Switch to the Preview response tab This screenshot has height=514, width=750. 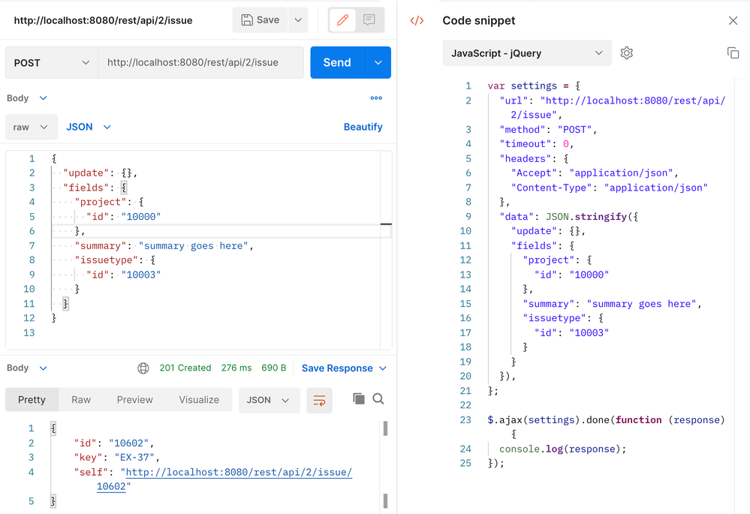(135, 400)
